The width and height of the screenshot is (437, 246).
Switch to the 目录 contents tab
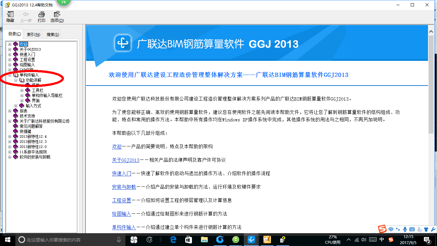point(14,34)
